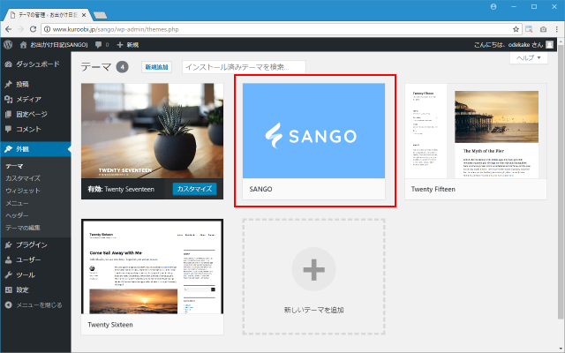This screenshot has width=565, height=353.
Task: Close the テーマの管理 browser tab
Action: coord(84,15)
